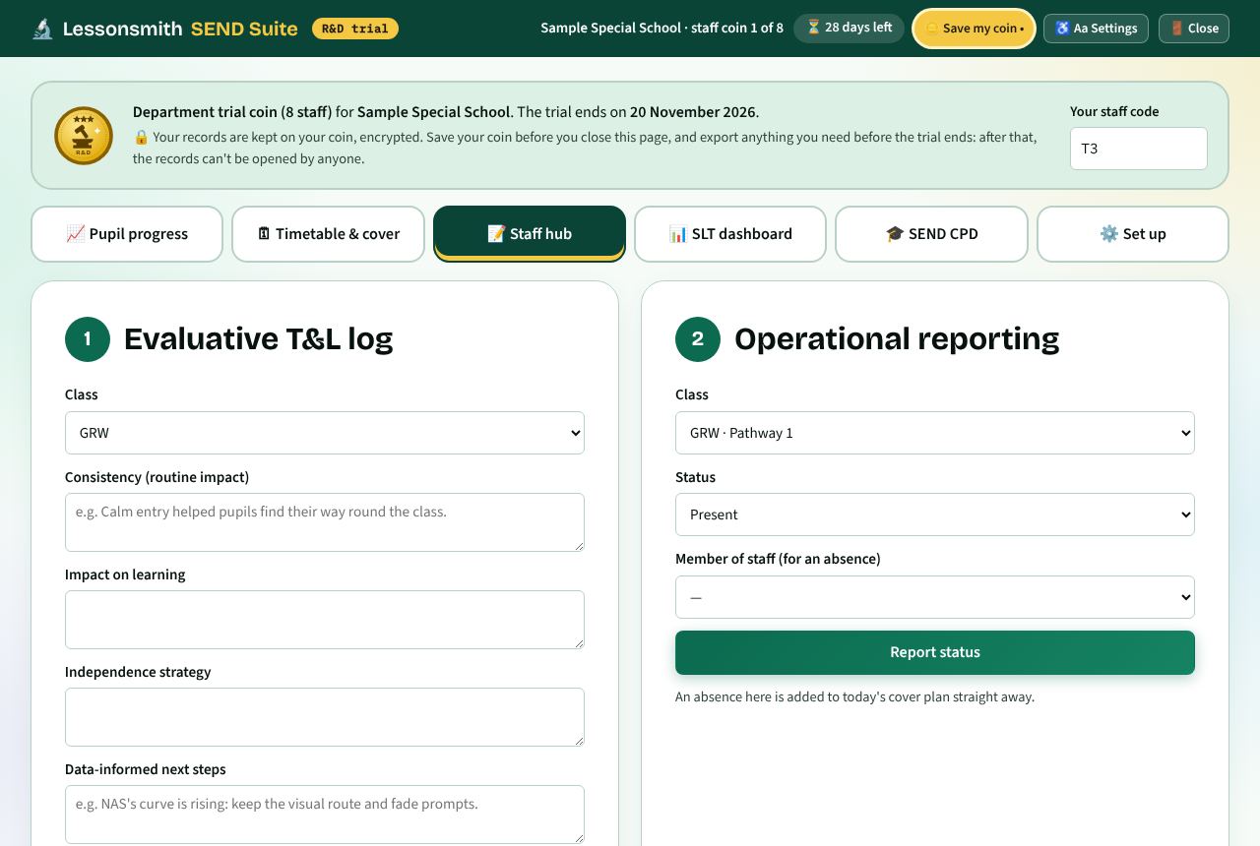
Task: Click the door icon on Close
Action: point(1177,29)
